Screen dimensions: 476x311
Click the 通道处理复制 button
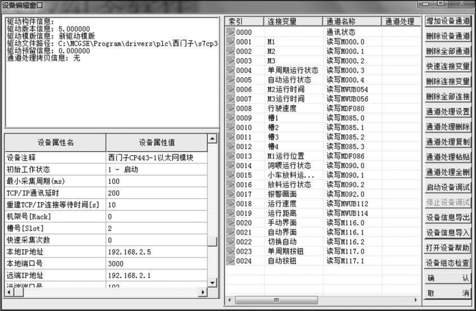448,142
